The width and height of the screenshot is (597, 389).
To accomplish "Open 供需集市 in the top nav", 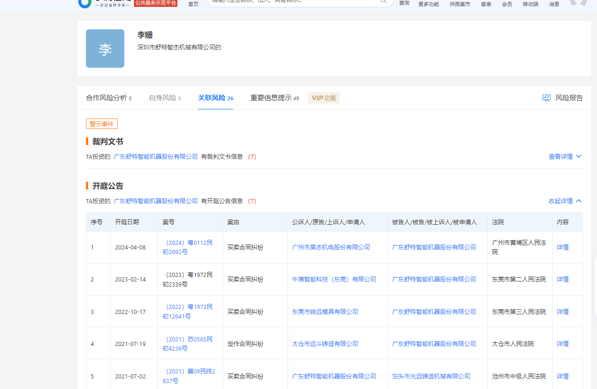I will (x=459, y=4).
